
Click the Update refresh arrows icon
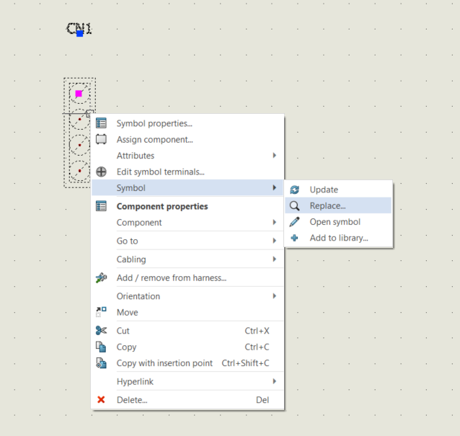(295, 190)
